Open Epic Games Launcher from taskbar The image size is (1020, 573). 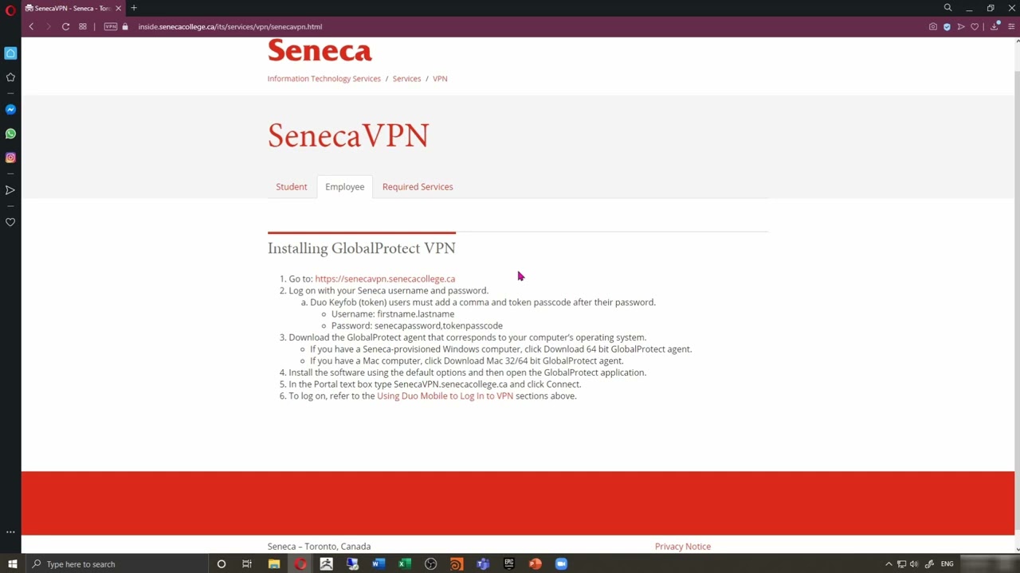point(509,564)
